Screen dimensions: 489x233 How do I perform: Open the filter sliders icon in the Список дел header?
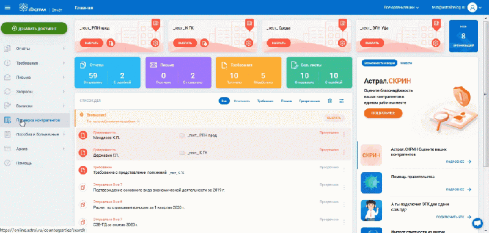coord(342,101)
